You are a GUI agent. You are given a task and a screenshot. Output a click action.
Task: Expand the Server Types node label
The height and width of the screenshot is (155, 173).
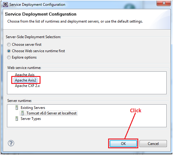click(x=31, y=119)
